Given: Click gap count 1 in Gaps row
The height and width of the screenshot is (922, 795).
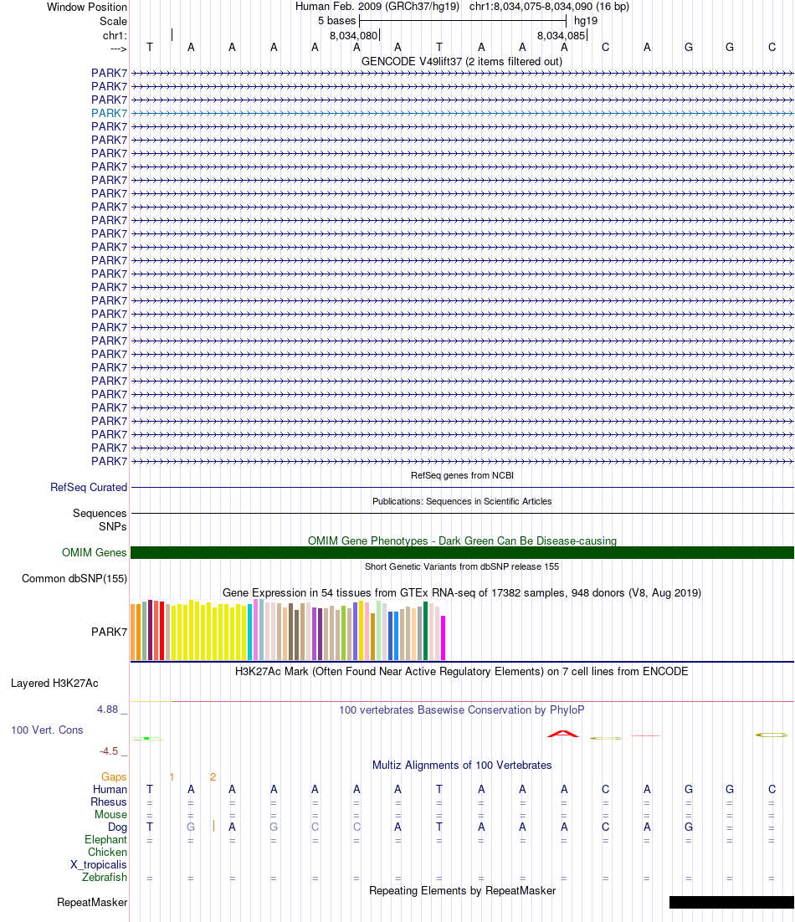Looking at the screenshot, I should (172, 776).
